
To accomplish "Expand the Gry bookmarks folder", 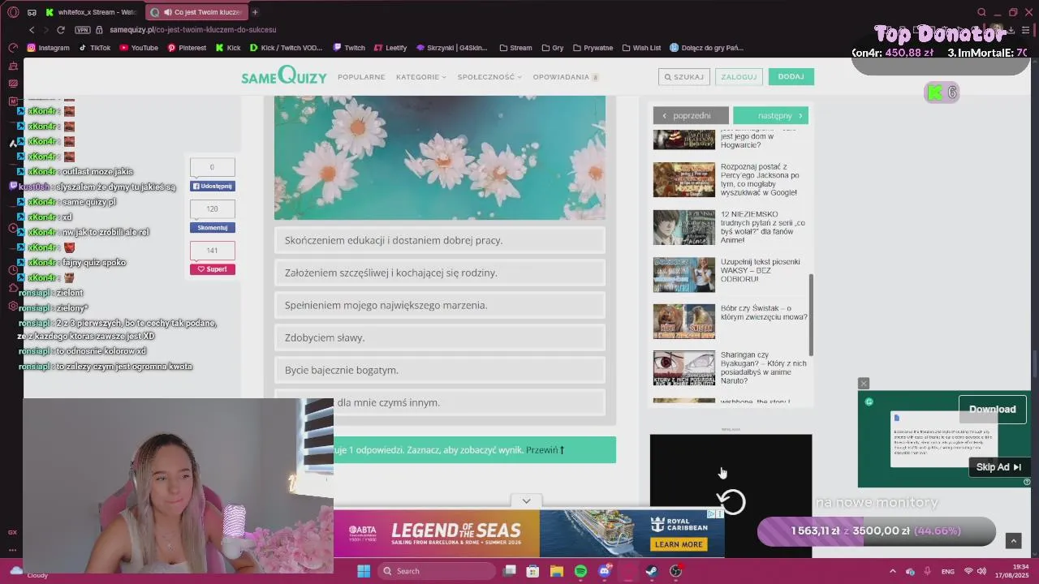I will tap(552, 48).
